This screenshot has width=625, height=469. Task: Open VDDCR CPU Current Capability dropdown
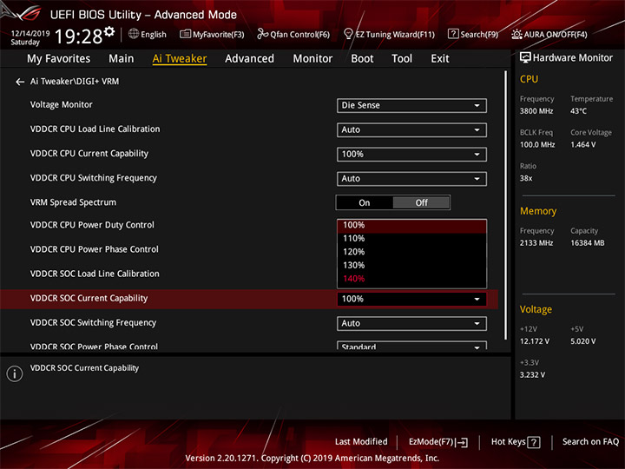tap(411, 155)
